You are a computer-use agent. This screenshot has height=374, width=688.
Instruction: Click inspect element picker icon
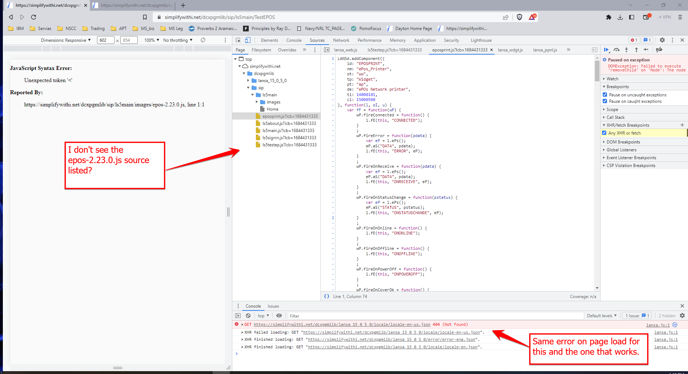pyautogui.click(x=238, y=40)
